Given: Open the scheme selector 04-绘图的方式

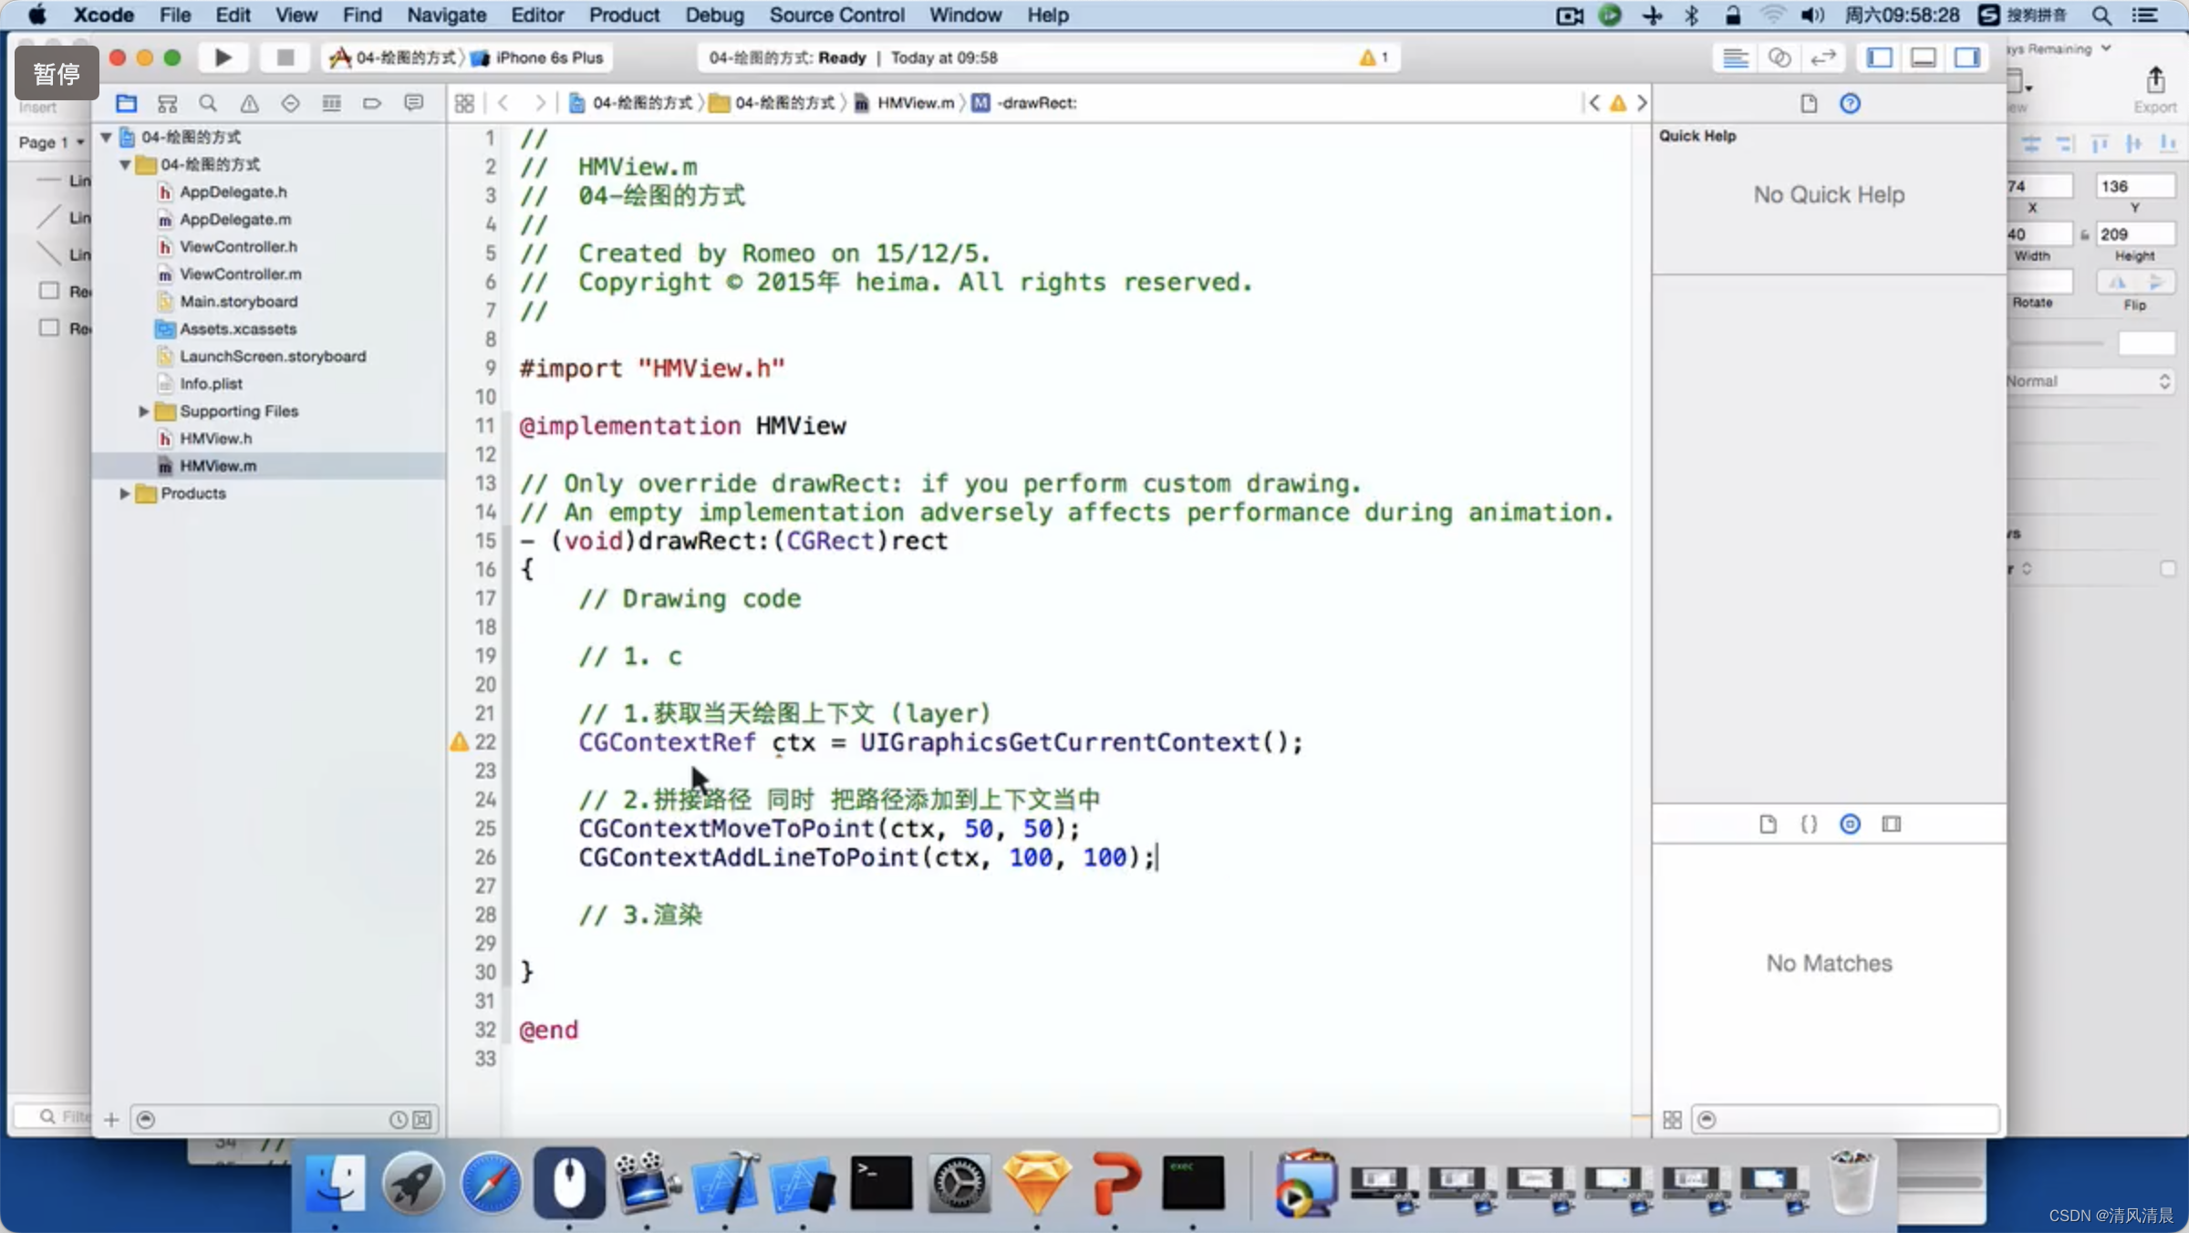Looking at the screenshot, I should 394,57.
